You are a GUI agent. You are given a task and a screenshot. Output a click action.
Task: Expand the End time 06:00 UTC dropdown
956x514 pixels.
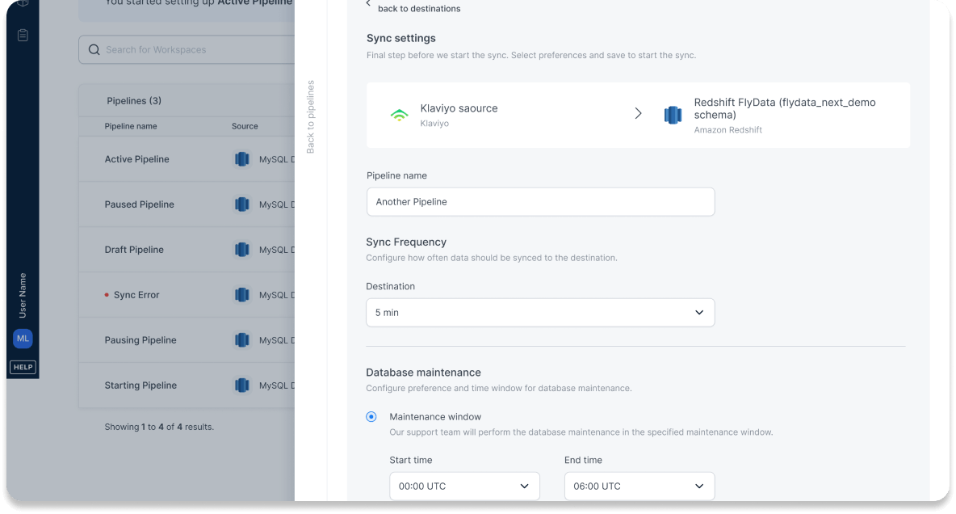click(639, 487)
